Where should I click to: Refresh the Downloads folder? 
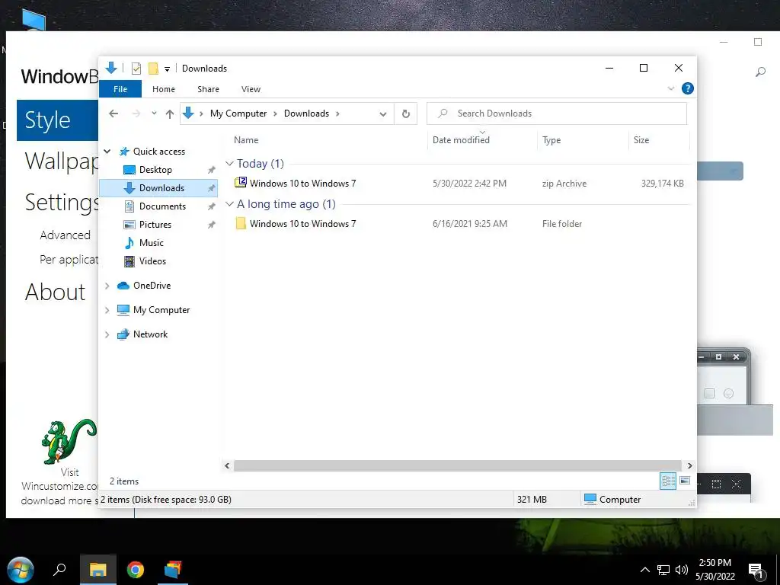pos(406,114)
